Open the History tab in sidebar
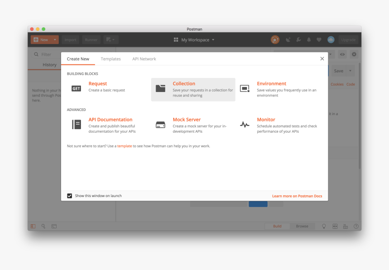This screenshot has height=270, width=389. (x=49, y=65)
